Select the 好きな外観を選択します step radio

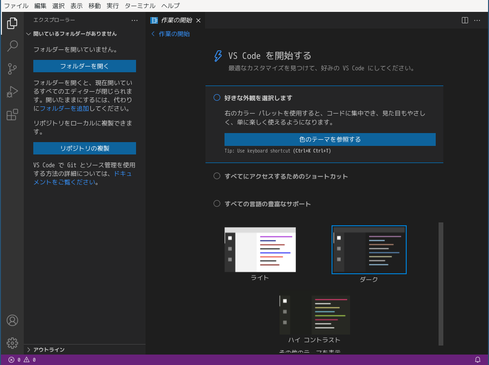[x=217, y=97]
